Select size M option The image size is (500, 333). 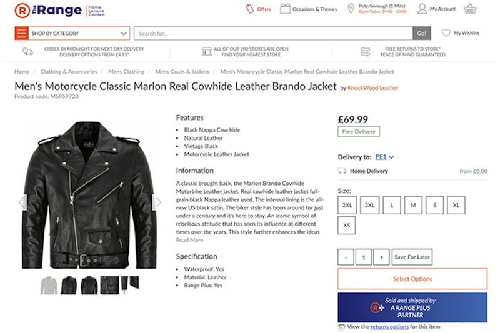click(412, 204)
